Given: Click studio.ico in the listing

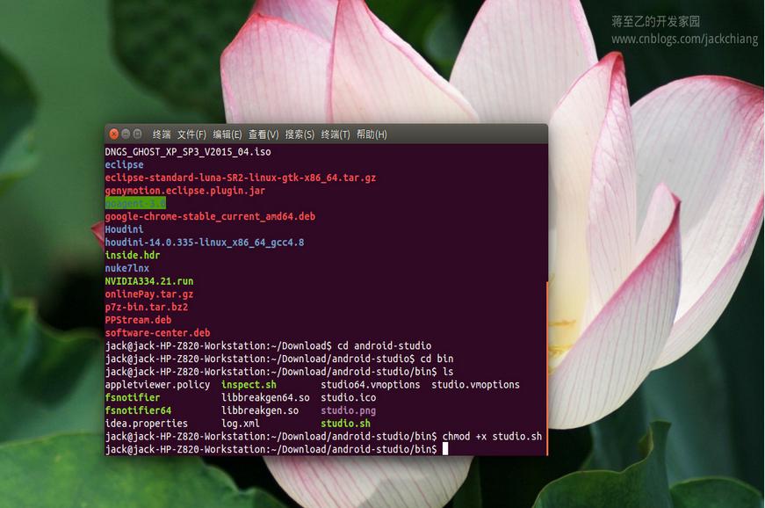Looking at the screenshot, I should tap(349, 398).
